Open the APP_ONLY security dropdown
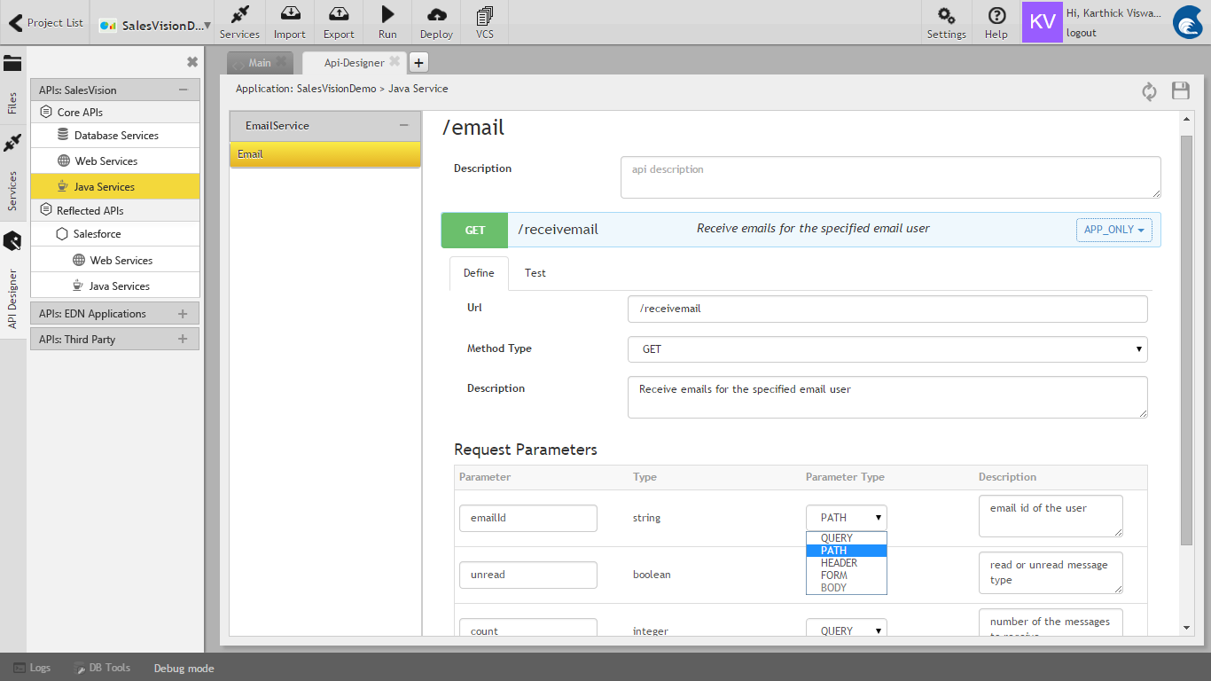 pyautogui.click(x=1113, y=230)
